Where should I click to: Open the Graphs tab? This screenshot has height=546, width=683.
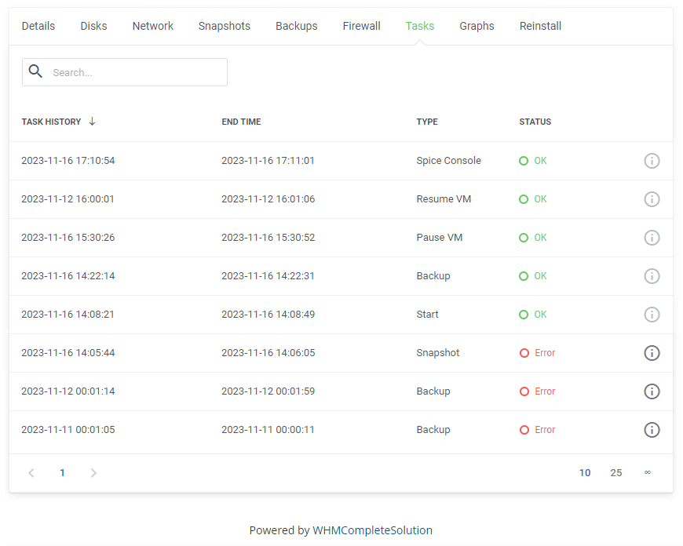(477, 26)
